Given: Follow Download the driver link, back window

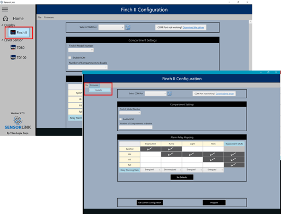Looking at the screenshot, I should click(x=194, y=28).
